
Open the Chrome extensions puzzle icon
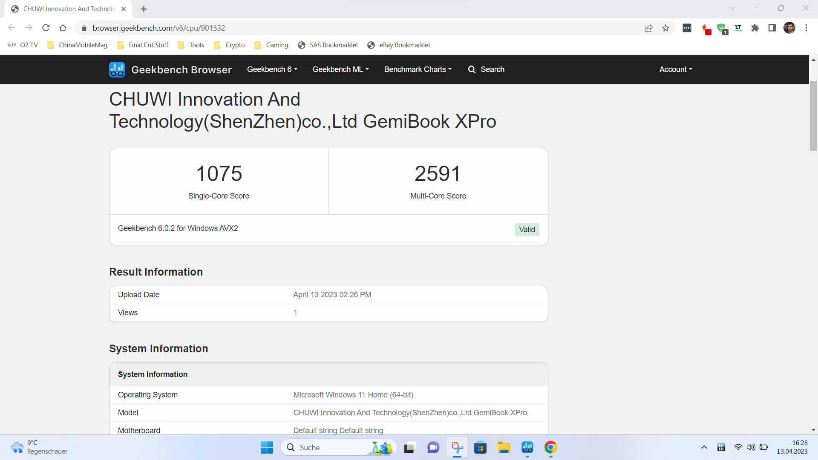[x=755, y=28]
